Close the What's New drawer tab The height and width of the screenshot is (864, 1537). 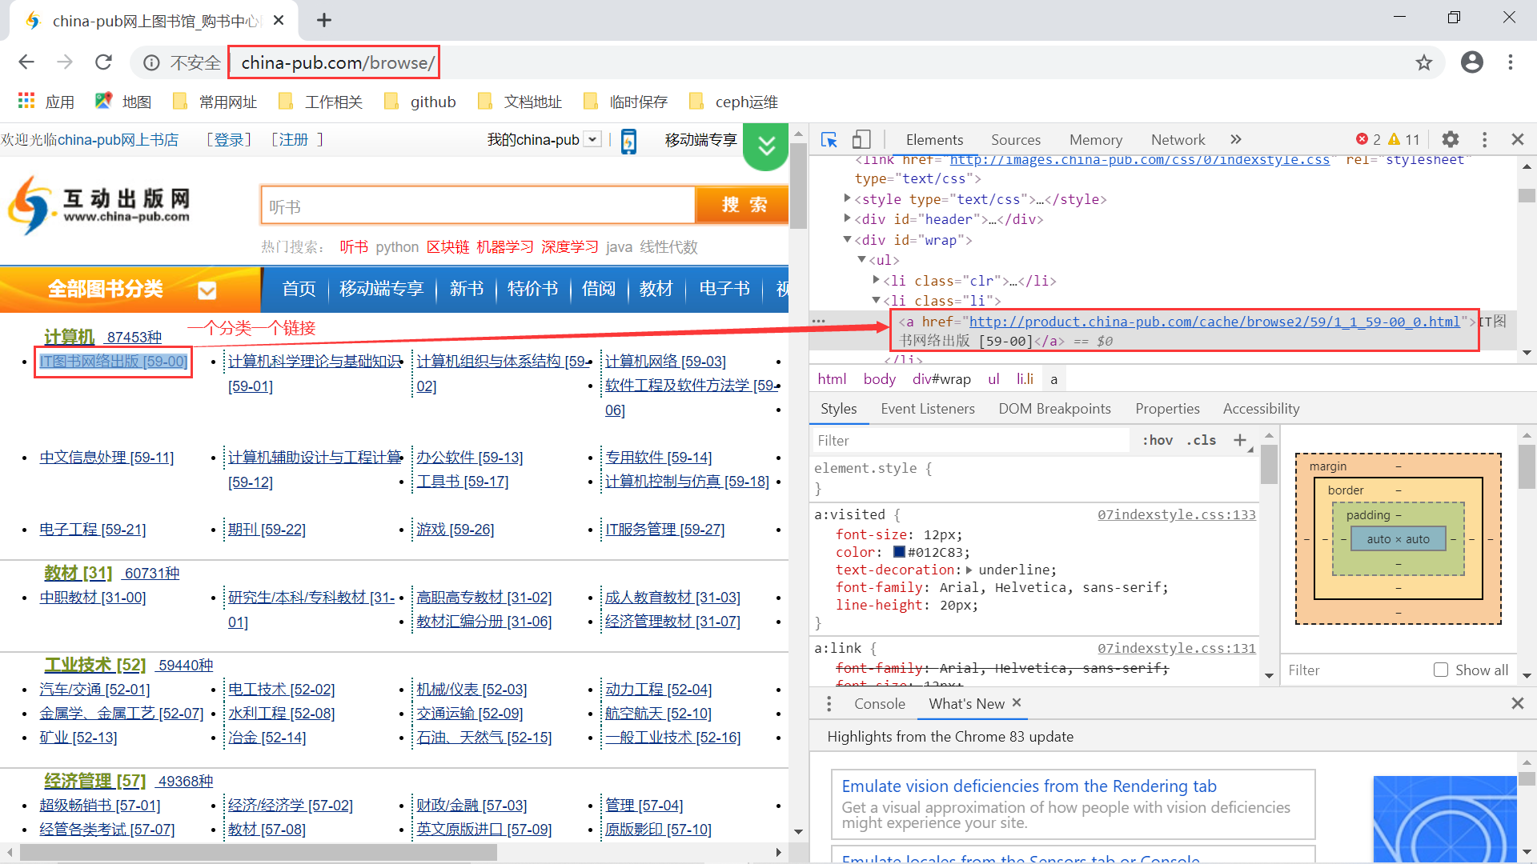(1017, 702)
